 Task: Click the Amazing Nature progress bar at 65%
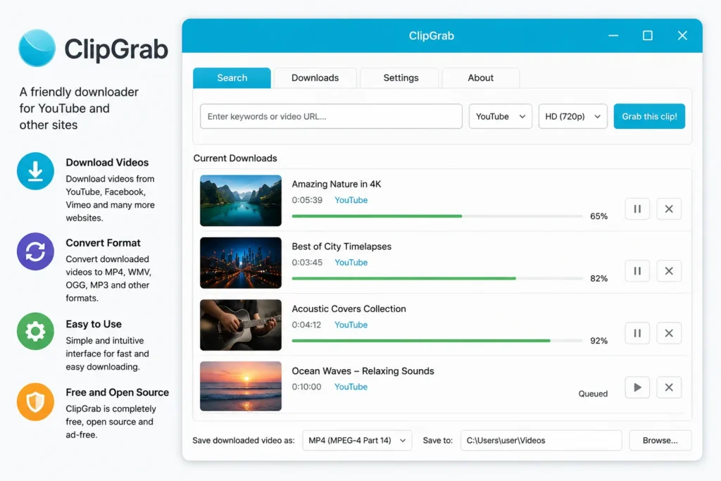click(x=437, y=216)
